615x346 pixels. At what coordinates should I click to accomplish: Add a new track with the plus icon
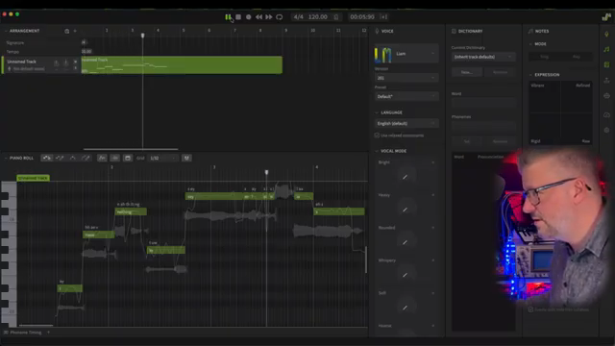tap(75, 31)
